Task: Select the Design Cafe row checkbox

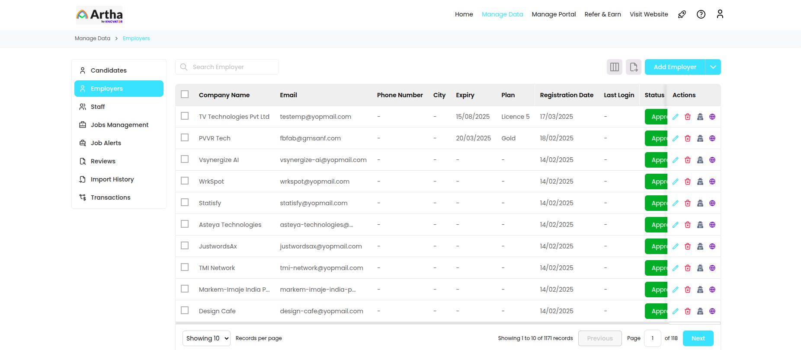Action: (185, 311)
